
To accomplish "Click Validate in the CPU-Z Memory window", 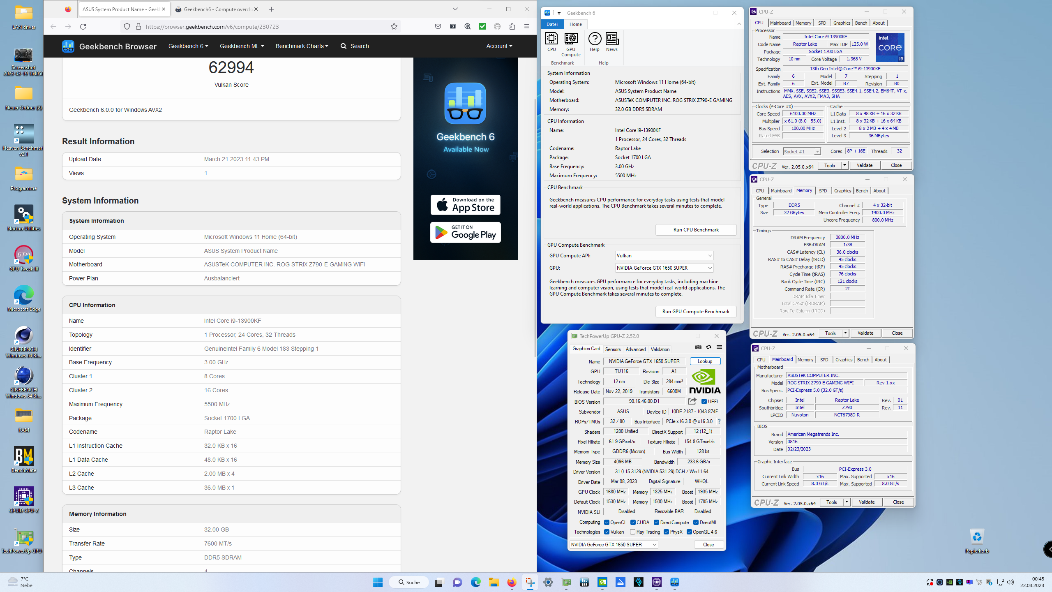I will coord(865,333).
